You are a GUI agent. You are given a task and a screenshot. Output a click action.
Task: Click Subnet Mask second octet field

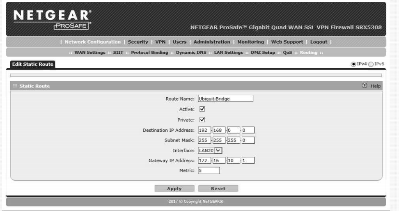(219, 140)
